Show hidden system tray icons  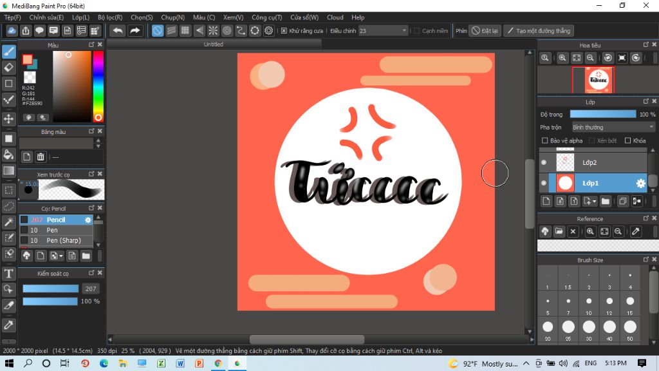click(526, 363)
